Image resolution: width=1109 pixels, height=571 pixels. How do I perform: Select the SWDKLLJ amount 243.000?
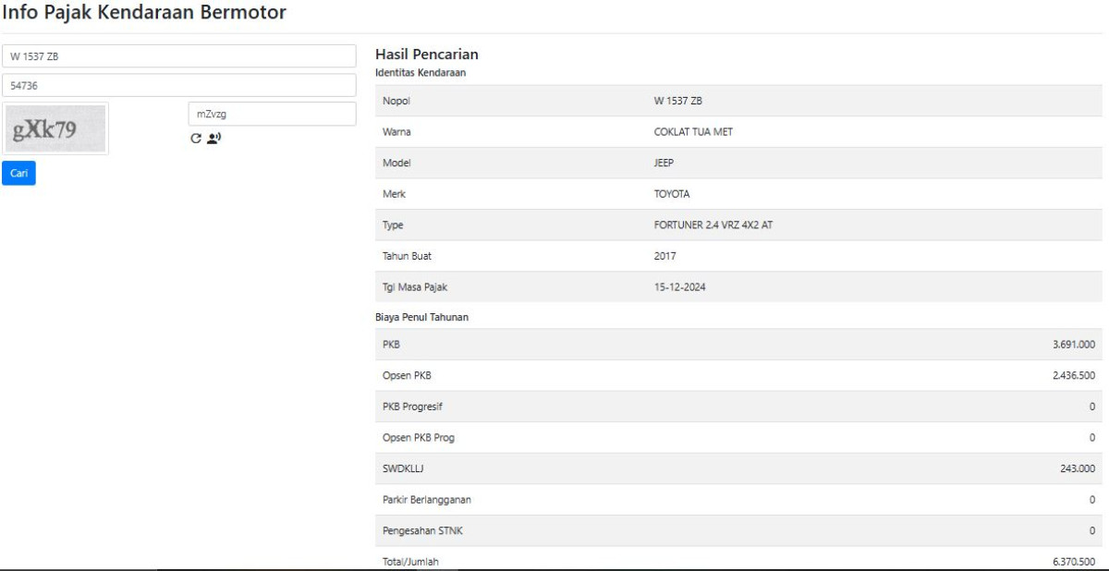point(1077,468)
